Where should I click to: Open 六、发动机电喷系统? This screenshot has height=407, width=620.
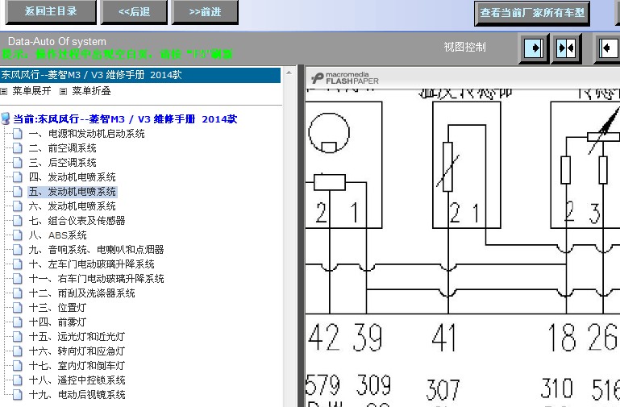pos(73,206)
